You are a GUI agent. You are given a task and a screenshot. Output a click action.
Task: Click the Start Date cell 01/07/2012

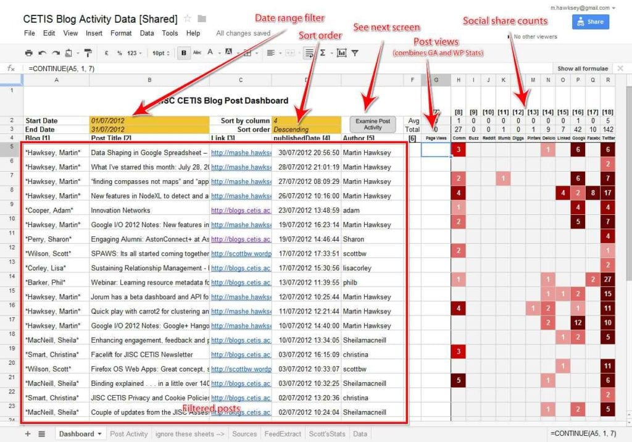149,120
